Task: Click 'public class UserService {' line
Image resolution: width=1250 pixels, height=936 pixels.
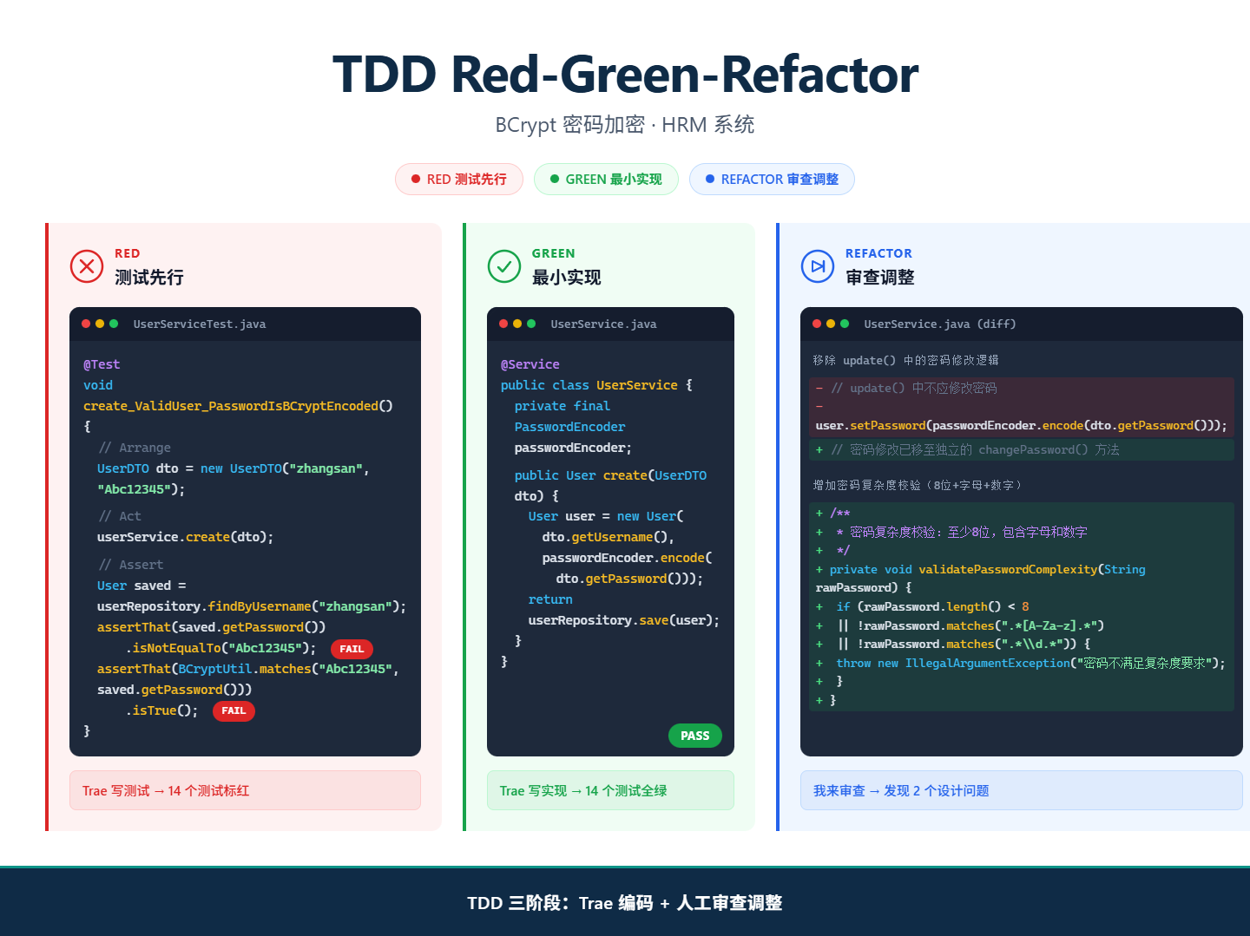Action: (x=596, y=385)
